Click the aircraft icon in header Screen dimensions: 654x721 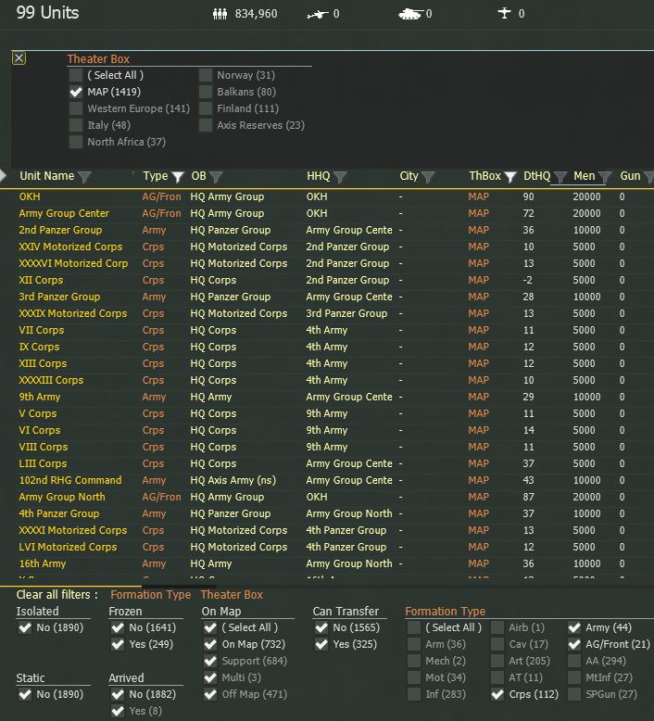click(x=504, y=13)
